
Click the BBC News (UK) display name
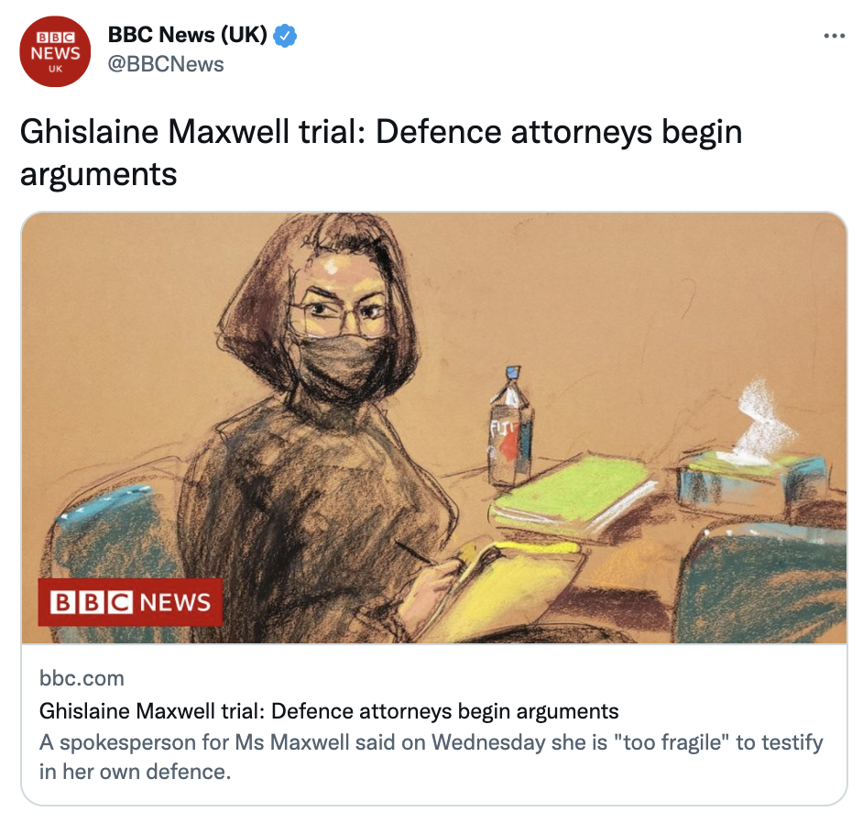pyautogui.click(x=188, y=35)
